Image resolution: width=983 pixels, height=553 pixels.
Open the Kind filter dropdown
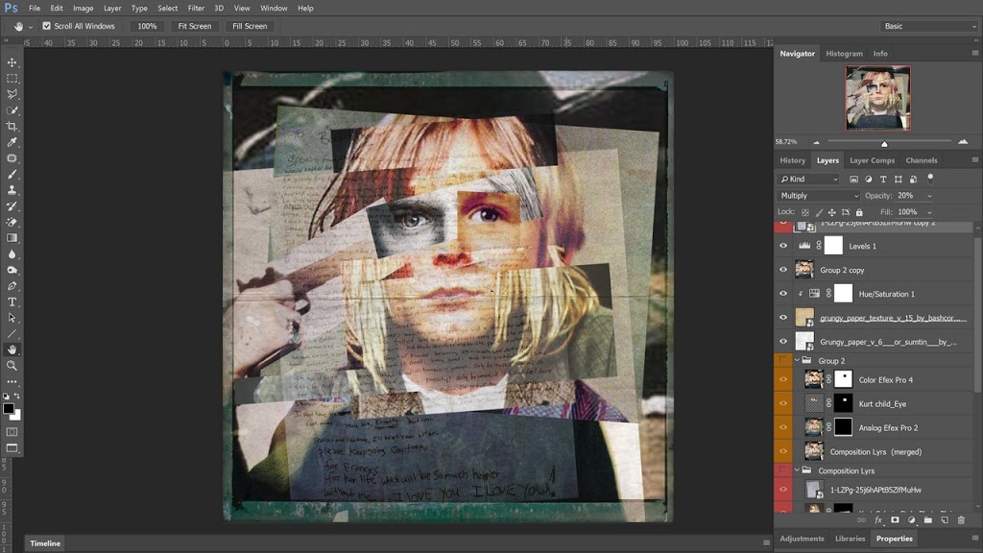[x=808, y=180]
